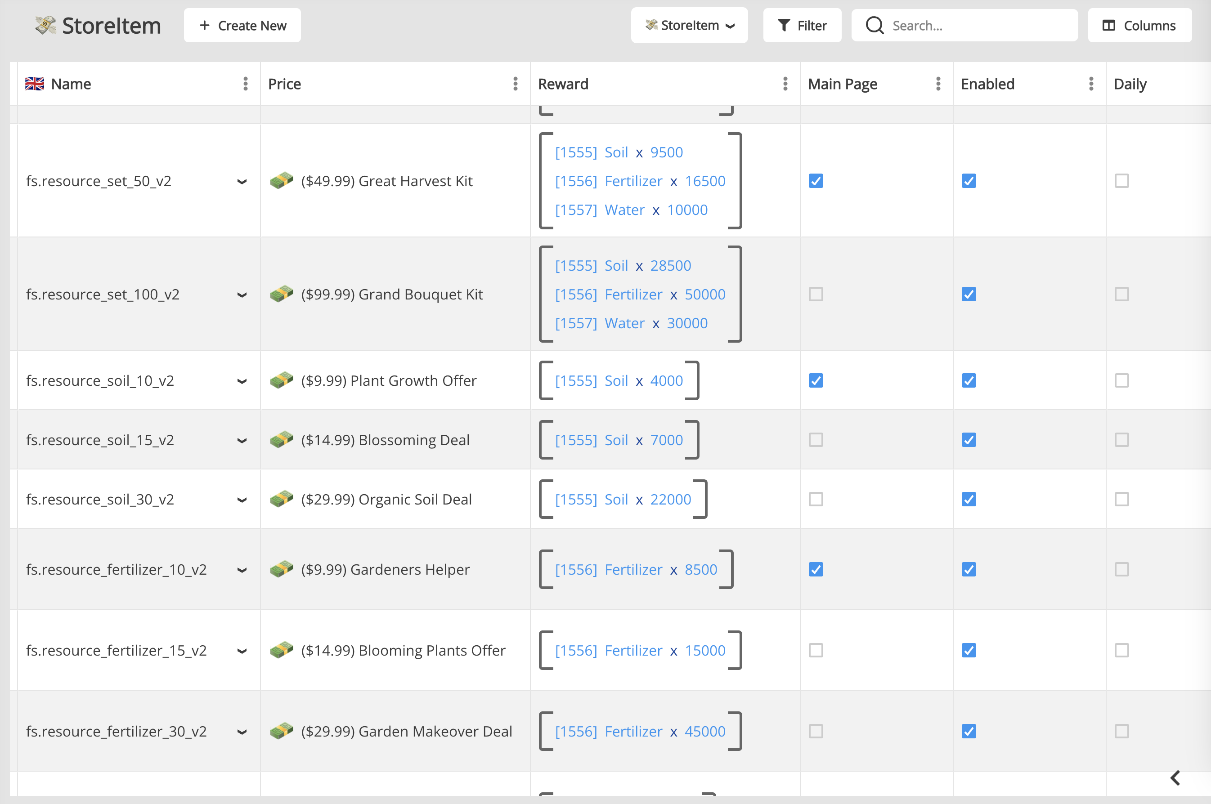Click cash icon for Garden Makeover Deal
This screenshot has height=804, width=1211.
282,731
